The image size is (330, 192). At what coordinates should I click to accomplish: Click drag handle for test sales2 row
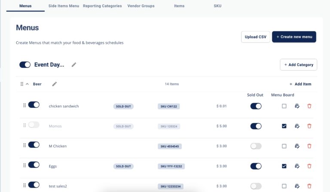tap(24, 185)
